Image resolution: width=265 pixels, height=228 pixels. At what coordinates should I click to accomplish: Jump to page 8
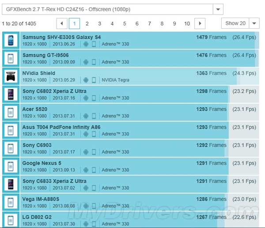[x=162, y=24]
